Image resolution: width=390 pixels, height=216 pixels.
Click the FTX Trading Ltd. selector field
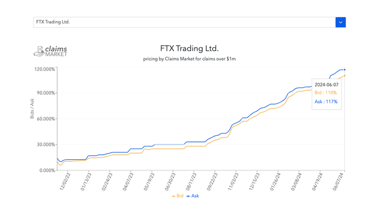pyautogui.click(x=184, y=22)
